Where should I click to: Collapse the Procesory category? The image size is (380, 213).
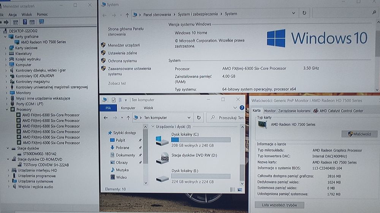(x=7, y=110)
